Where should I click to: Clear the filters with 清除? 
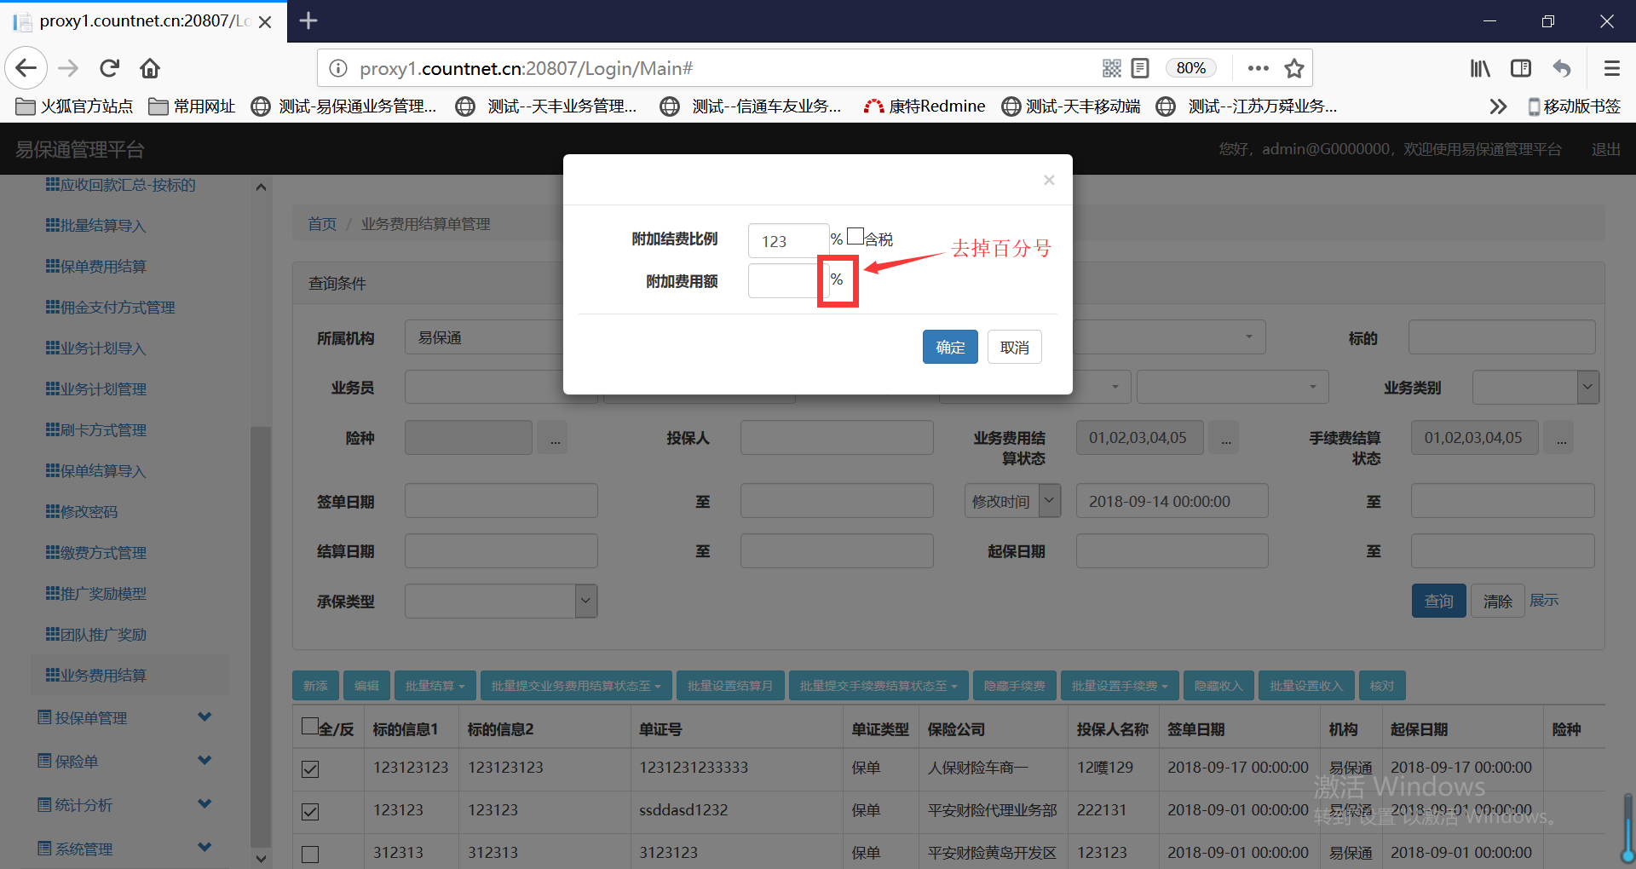click(x=1497, y=601)
